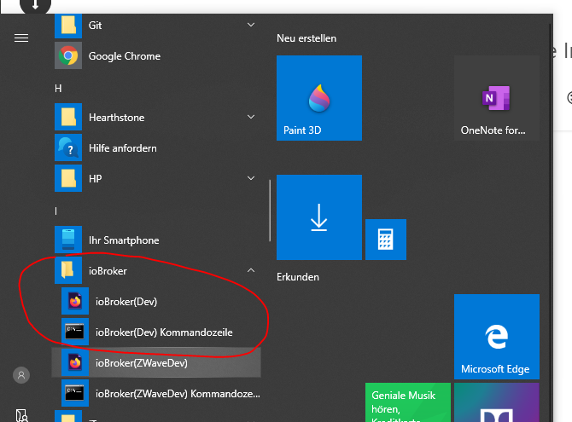Open the user account icon
572x422 pixels.
pyautogui.click(x=21, y=375)
